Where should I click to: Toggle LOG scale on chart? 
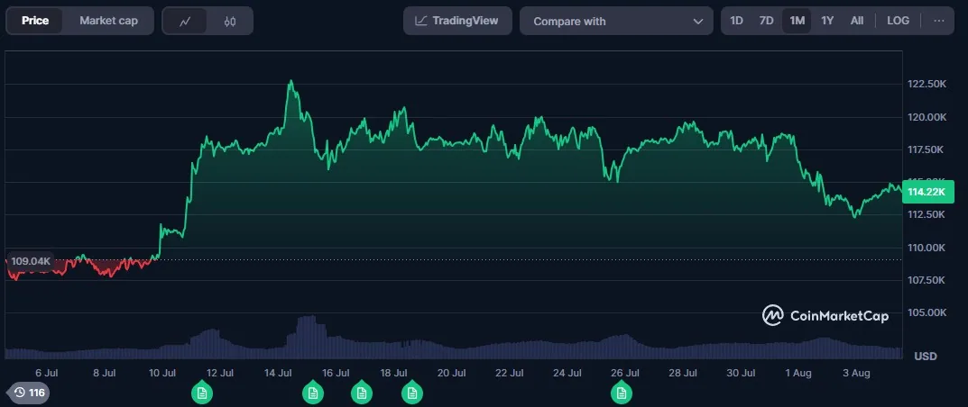pos(898,21)
